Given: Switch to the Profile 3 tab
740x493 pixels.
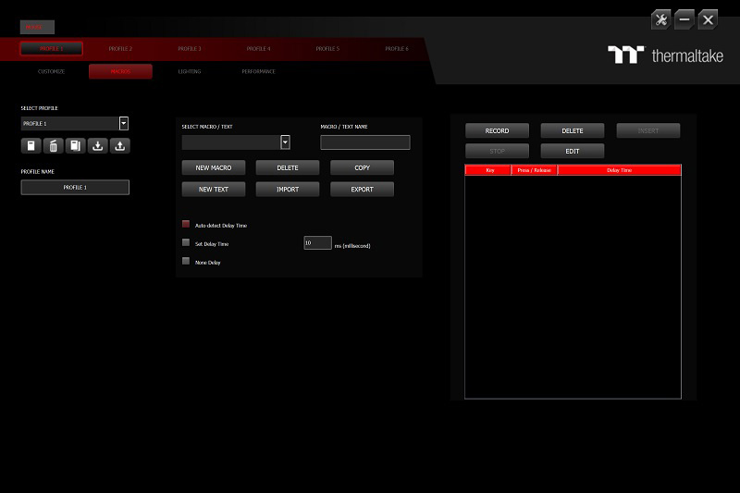Looking at the screenshot, I should (190, 48).
